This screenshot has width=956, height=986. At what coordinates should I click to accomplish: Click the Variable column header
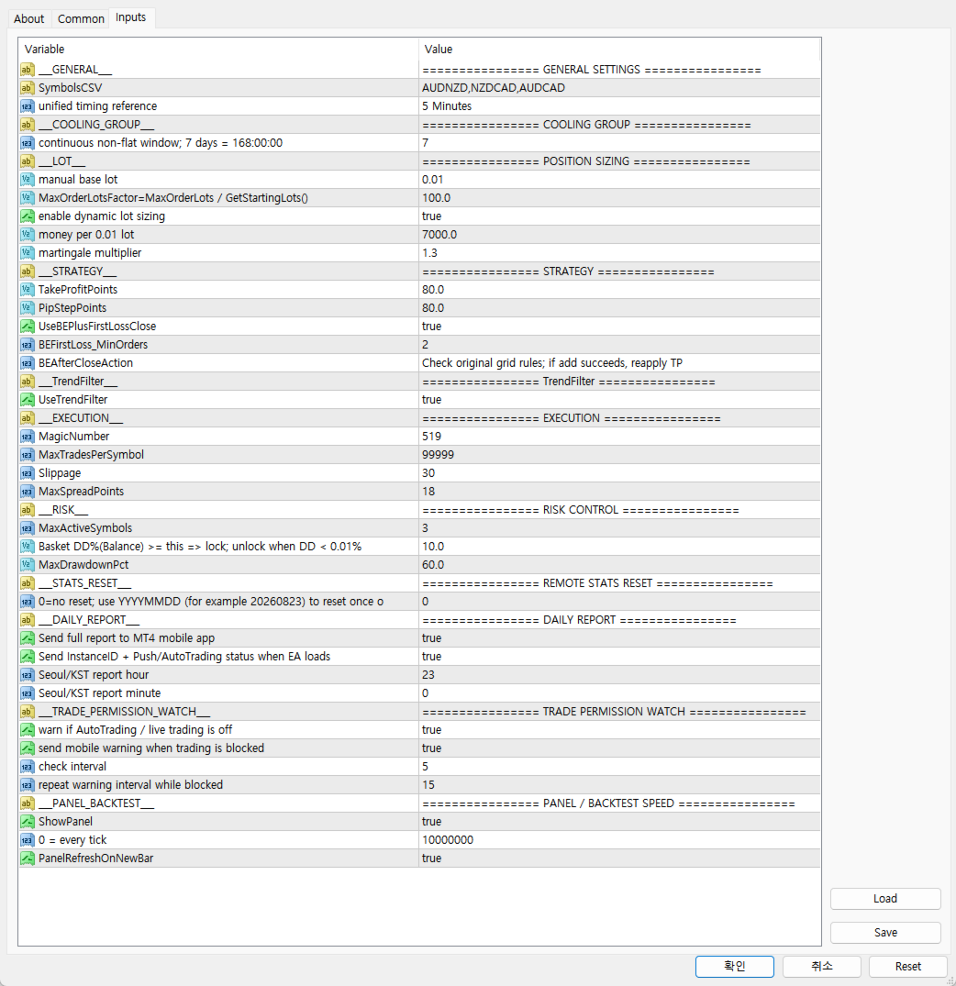pyautogui.click(x=218, y=49)
